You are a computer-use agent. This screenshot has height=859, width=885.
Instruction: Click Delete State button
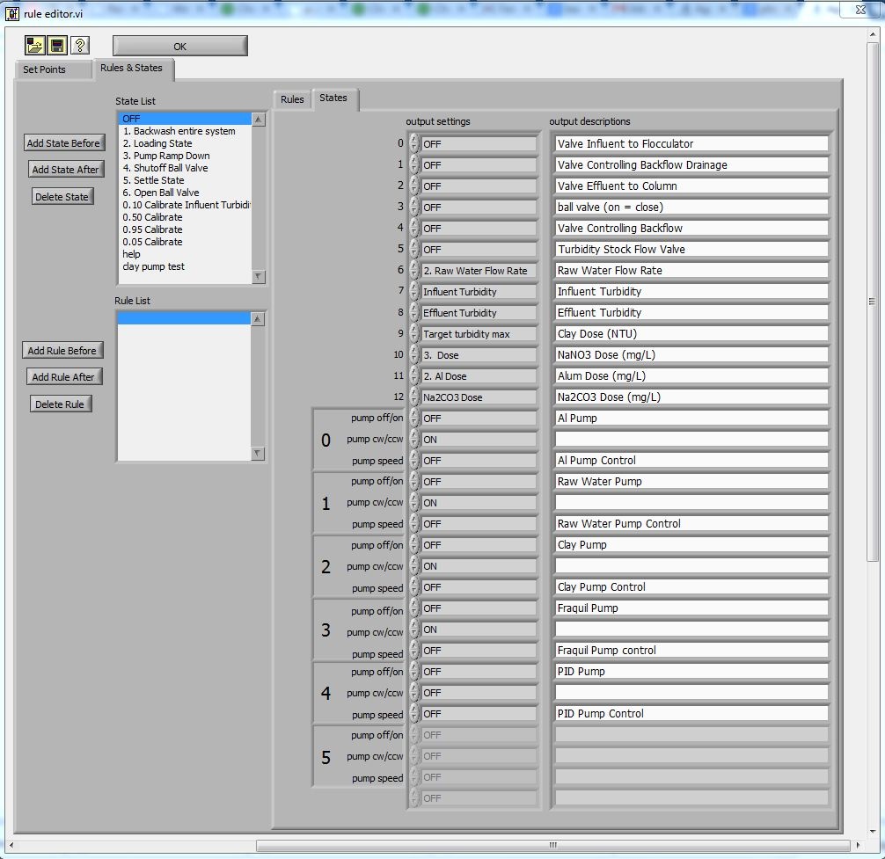62,197
